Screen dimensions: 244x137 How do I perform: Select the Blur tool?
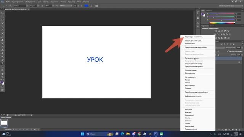click(x=2, y=53)
